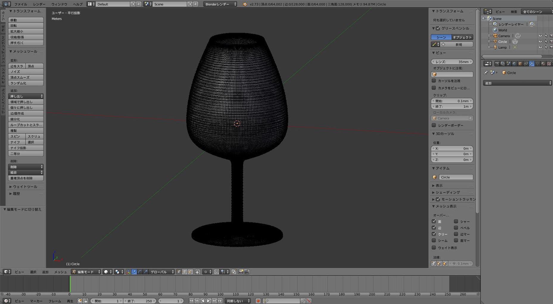The image size is (553, 304).
Task: Open the Add Modifier dropdown
Action: [517, 83]
